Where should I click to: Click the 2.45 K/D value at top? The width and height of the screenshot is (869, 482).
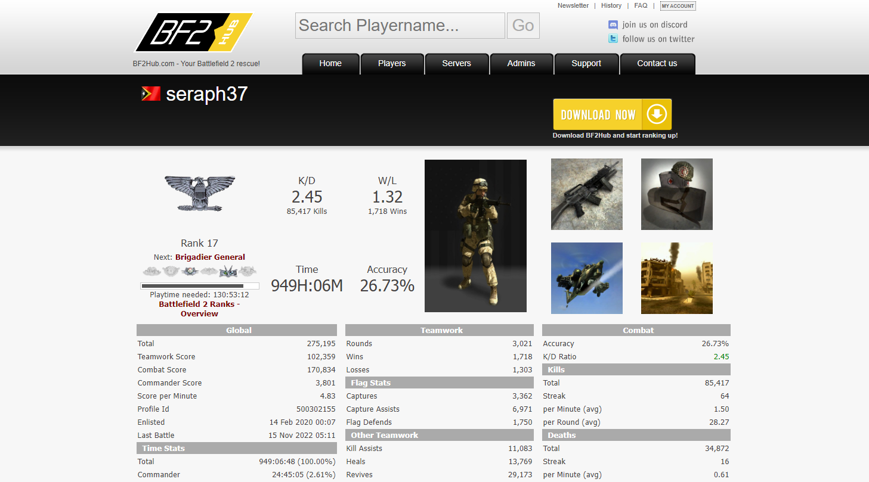pyautogui.click(x=307, y=197)
